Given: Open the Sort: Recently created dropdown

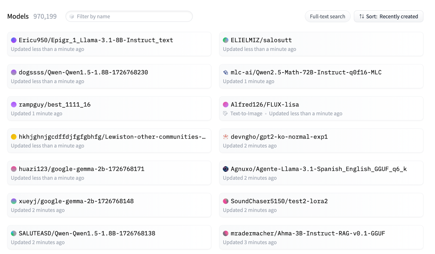Looking at the screenshot, I should [x=388, y=17].
